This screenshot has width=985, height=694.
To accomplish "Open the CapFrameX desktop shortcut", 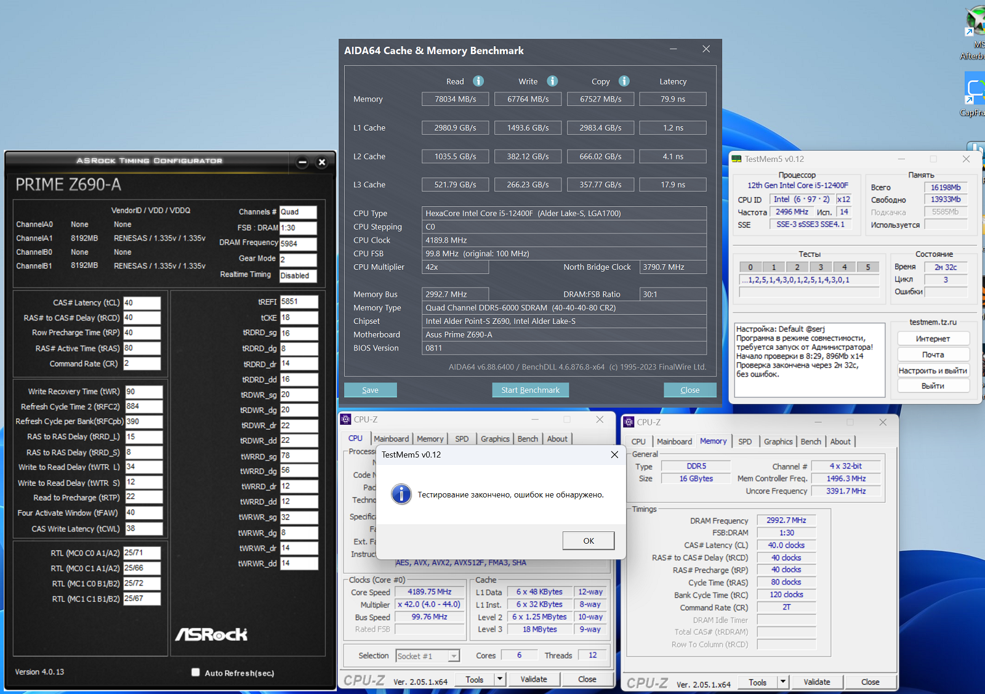I will pyautogui.click(x=975, y=94).
